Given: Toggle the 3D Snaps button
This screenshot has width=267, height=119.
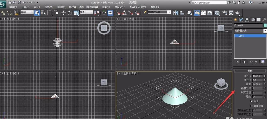Looking at the screenshot, I should point(118,13).
